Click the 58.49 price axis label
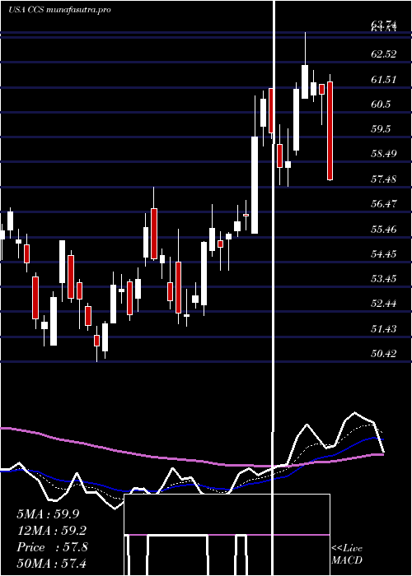Screen dimensions: 412x576 coord(384,154)
